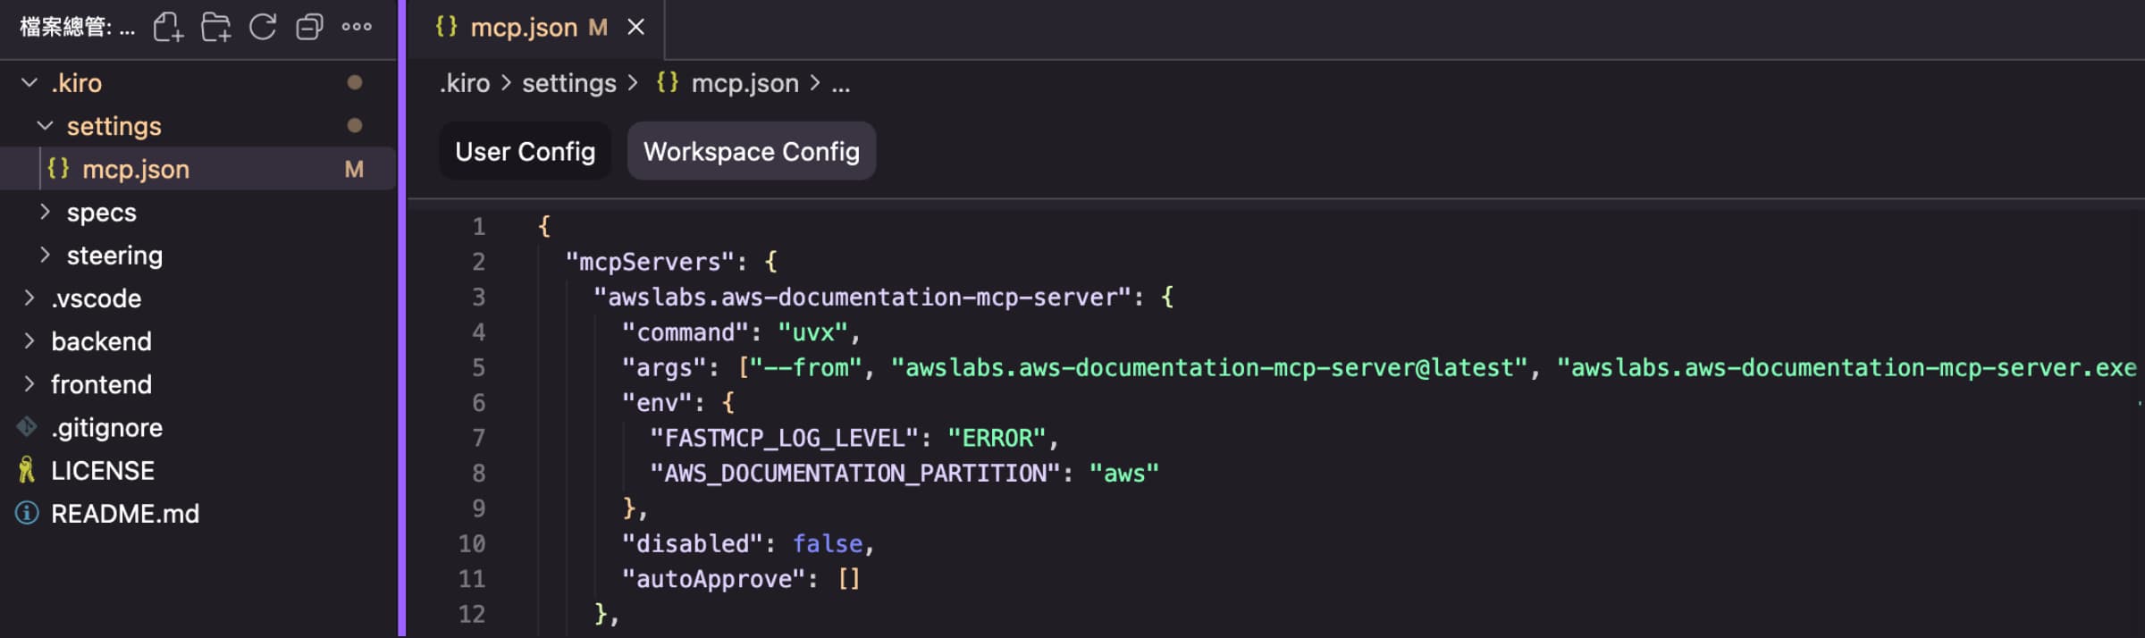This screenshot has height=638, width=2145.
Task: Expand the frontend folder
Action: tap(29, 383)
